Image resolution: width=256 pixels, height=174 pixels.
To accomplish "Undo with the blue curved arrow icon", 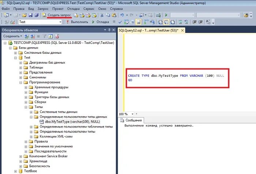I will pyautogui.click(x=122, y=15).
